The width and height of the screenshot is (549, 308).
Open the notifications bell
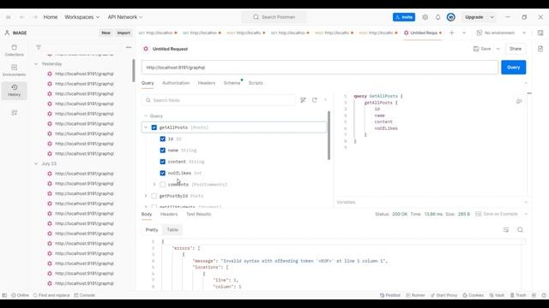[437, 17]
